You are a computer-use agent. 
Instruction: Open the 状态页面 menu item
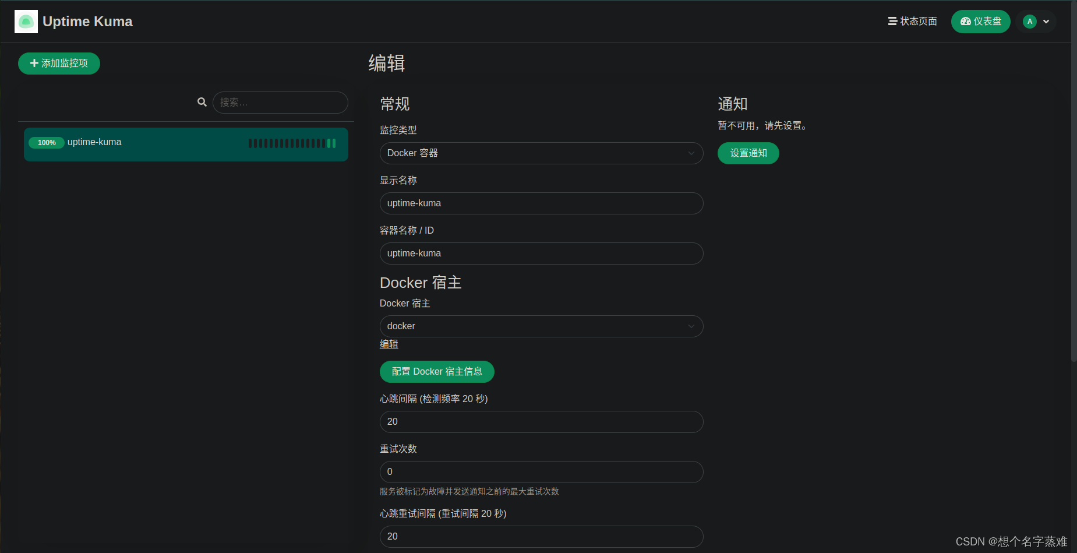pyautogui.click(x=917, y=21)
